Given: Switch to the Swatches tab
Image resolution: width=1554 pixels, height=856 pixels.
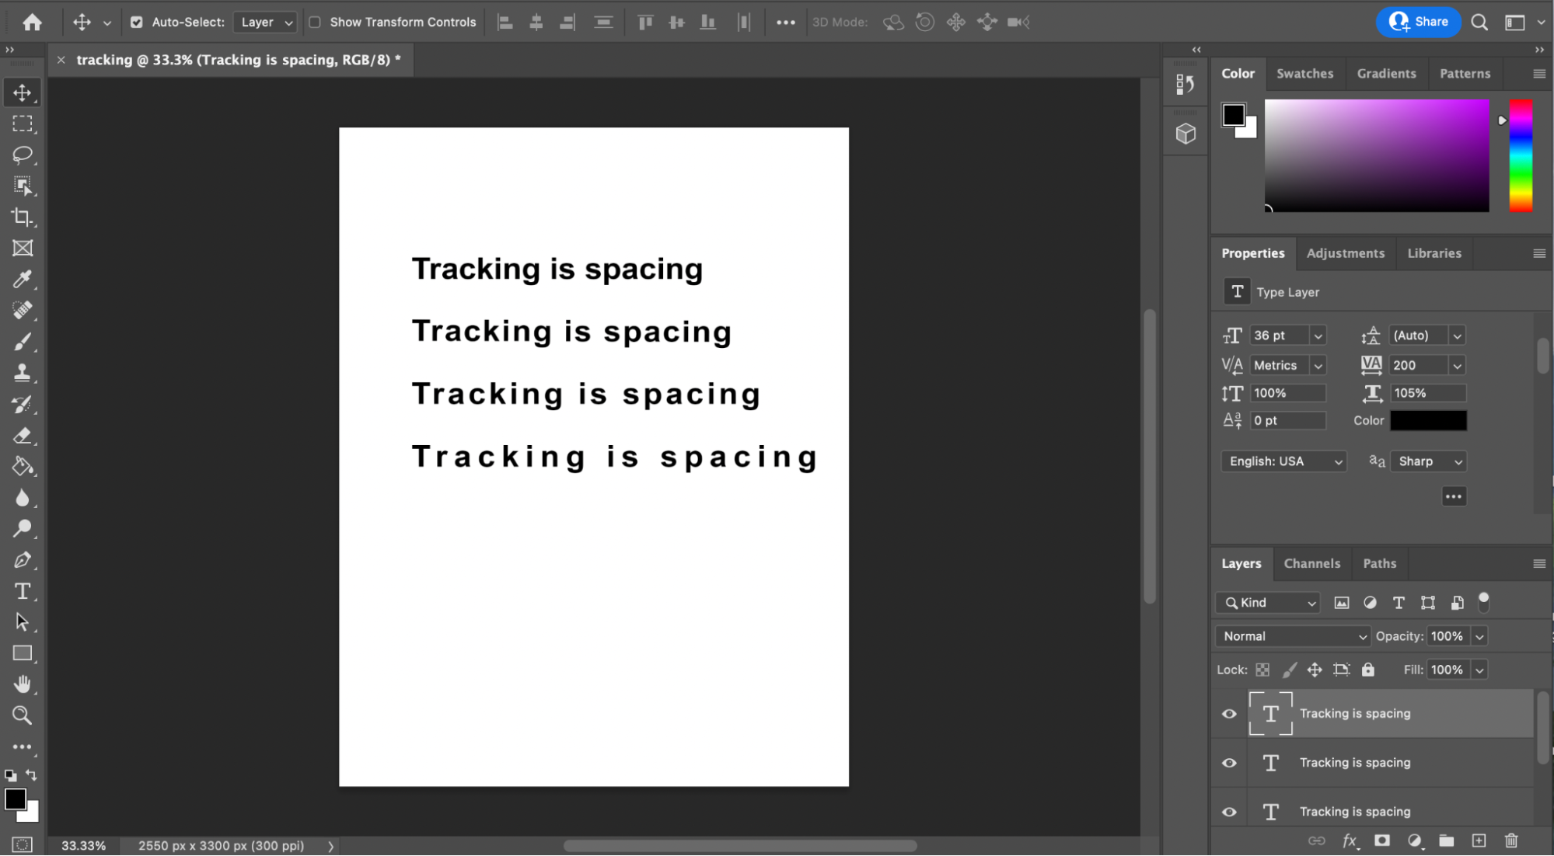Looking at the screenshot, I should [1304, 73].
